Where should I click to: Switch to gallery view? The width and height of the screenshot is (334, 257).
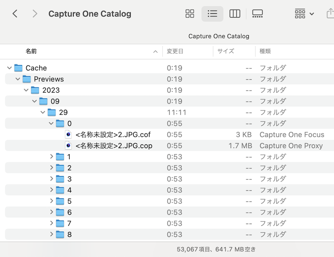257,14
